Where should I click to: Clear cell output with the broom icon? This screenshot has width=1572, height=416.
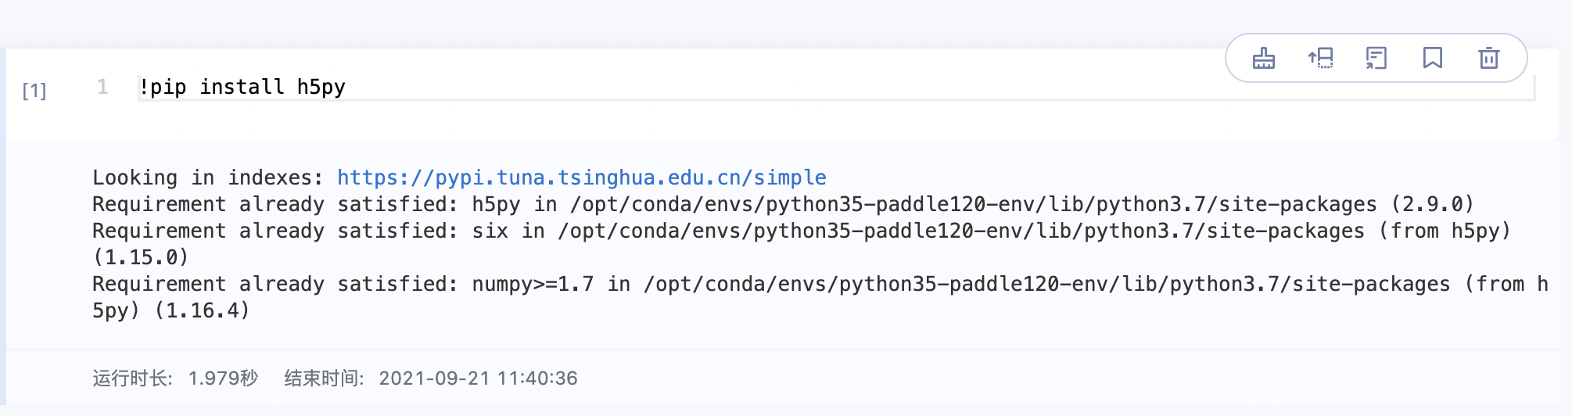[1264, 58]
